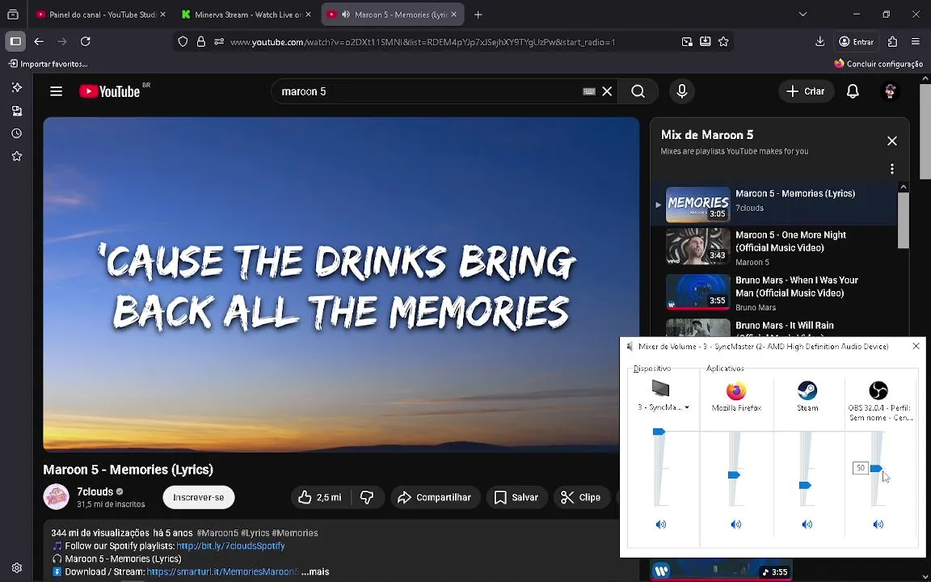The image size is (931, 582).
Task: Switch to Painel do canal YouTube Studio tab
Action: tap(101, 15)
